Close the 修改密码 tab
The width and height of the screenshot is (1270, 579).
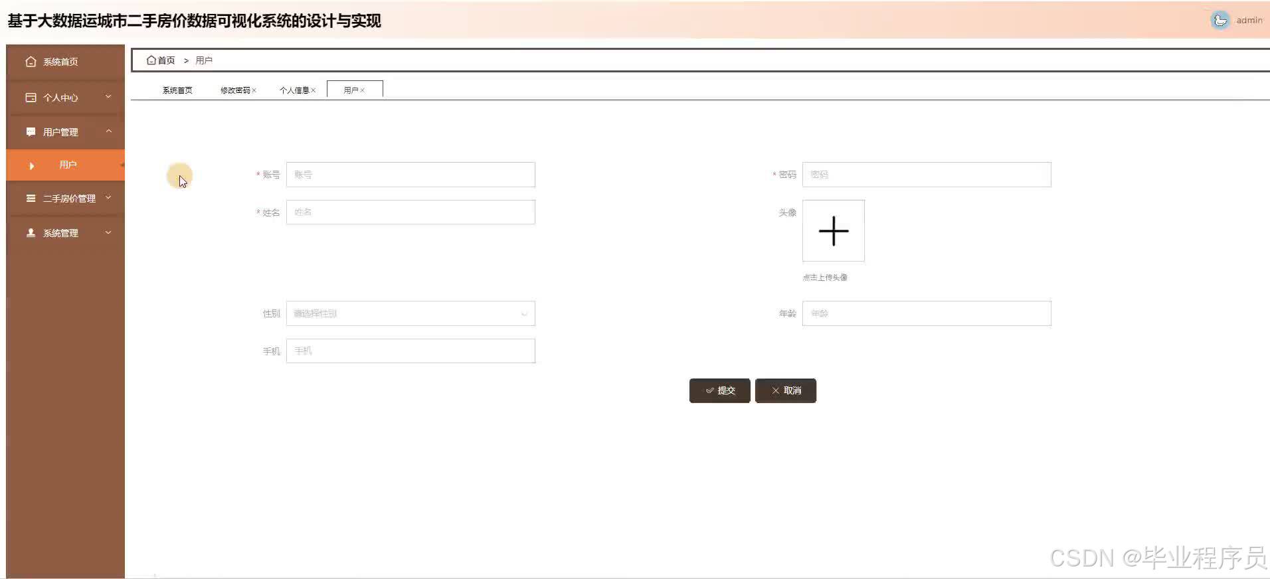coord(254,90)
